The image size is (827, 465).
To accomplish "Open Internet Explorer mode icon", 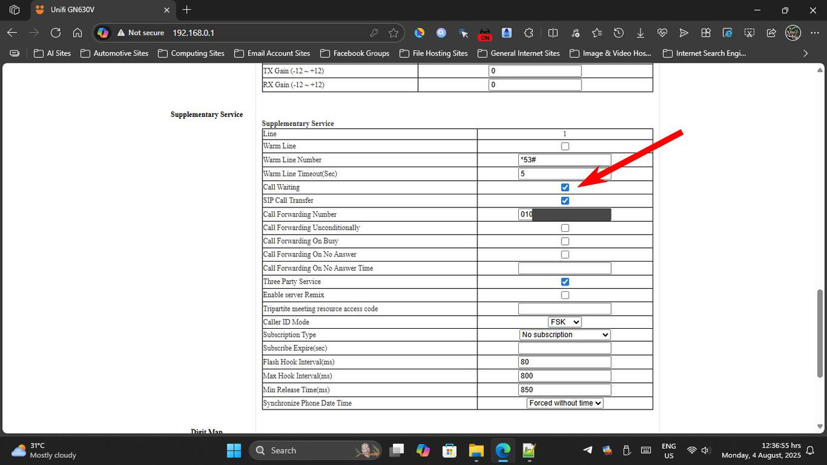I will [x=728, y=33].
